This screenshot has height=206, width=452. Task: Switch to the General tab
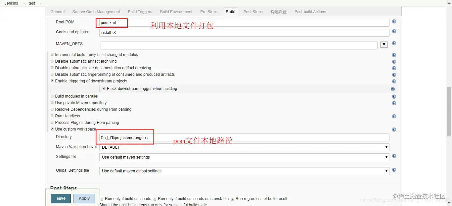[x=58, y=12]
